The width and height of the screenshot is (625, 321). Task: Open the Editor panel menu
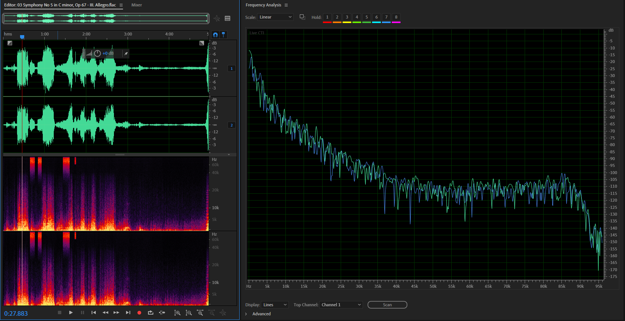pyautogui.click(x=121, y=5)
